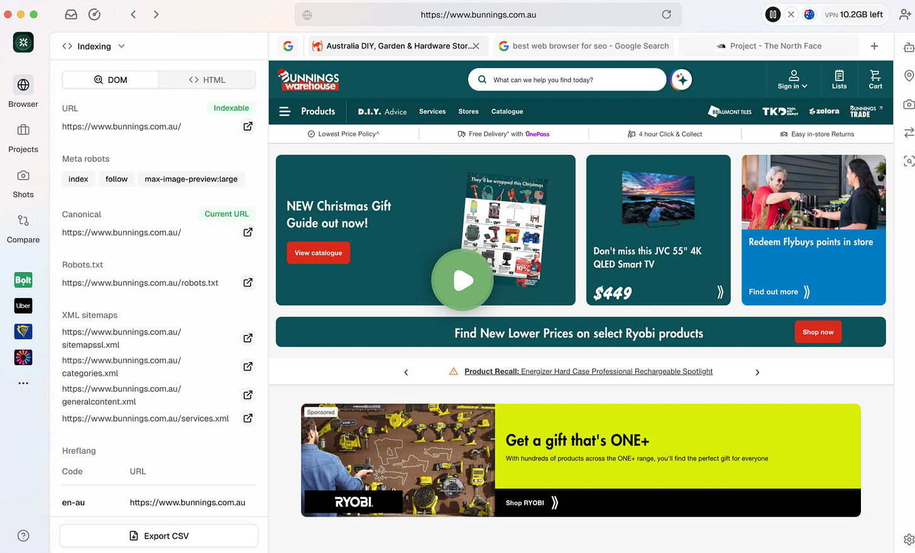The width and height of the screenshot is (915, 553).
Task: Click the browser address bar
Action: point(488,14)
